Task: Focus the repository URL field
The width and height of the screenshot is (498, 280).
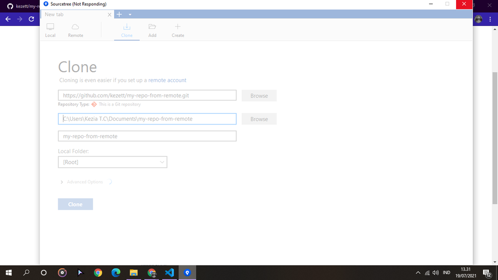Action: point(147,95)
